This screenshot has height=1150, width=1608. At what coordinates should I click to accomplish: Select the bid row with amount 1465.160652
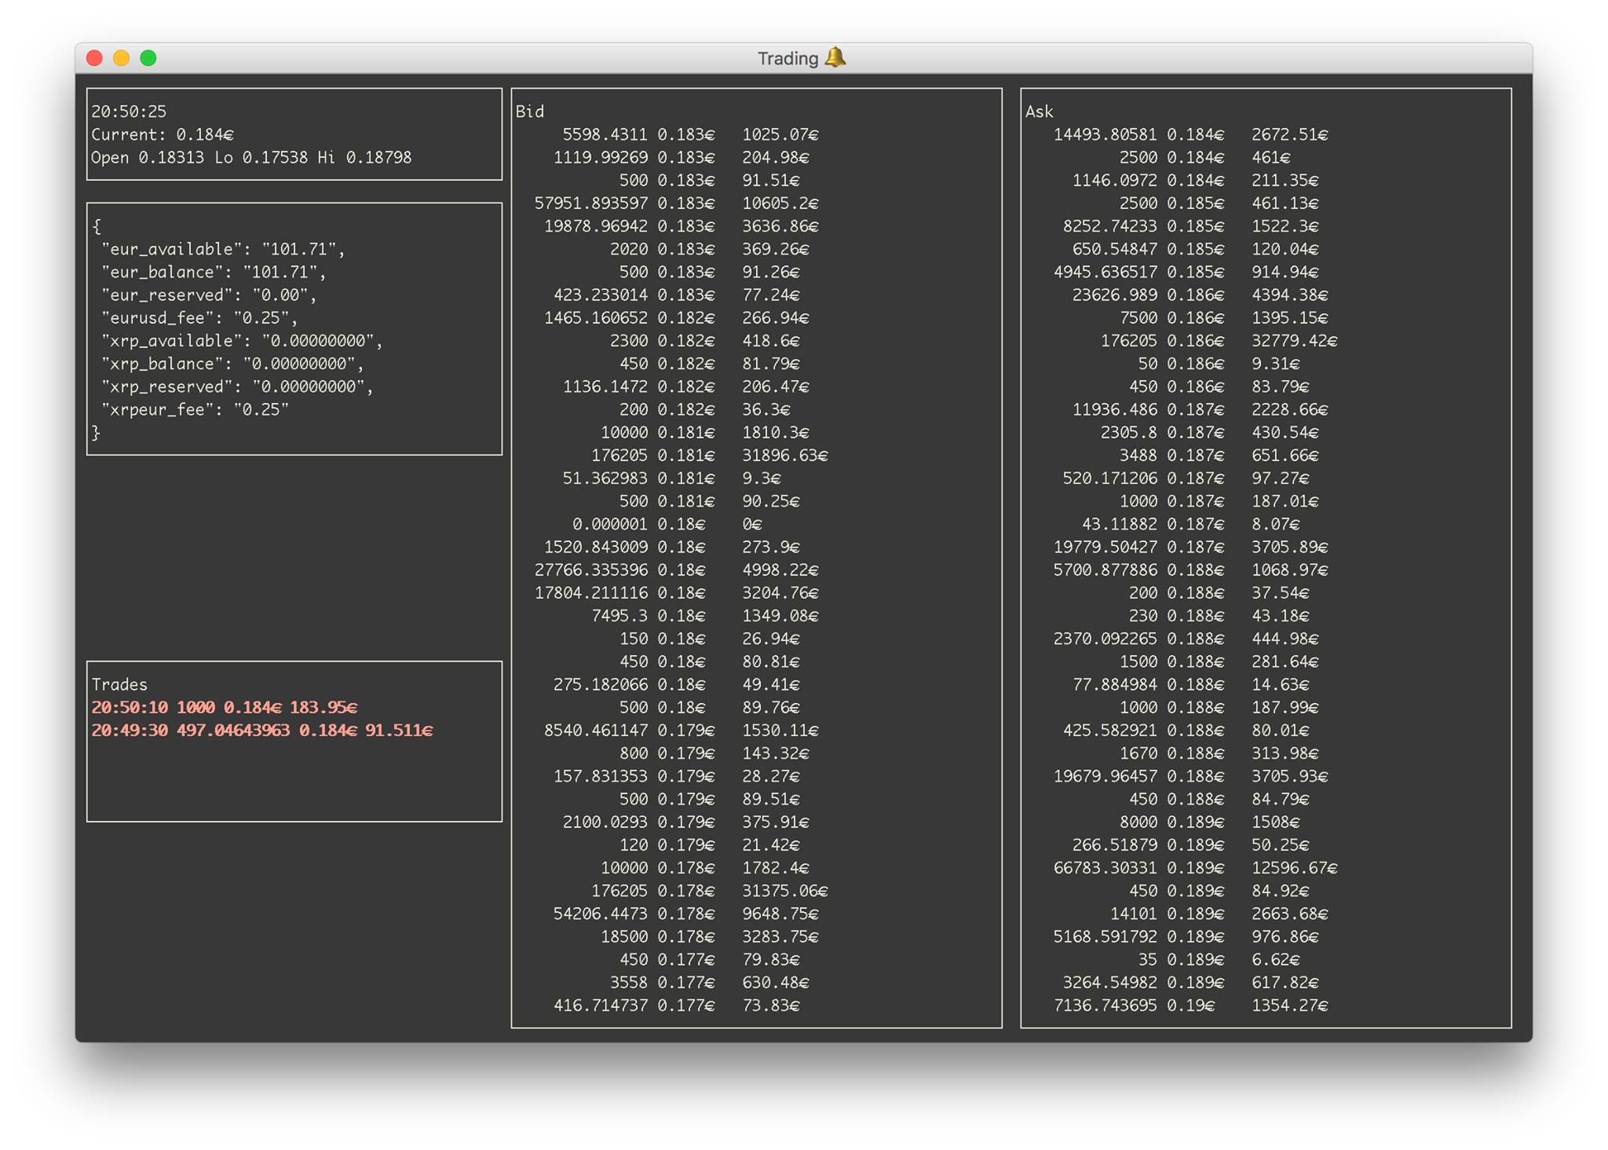[677, 317]
